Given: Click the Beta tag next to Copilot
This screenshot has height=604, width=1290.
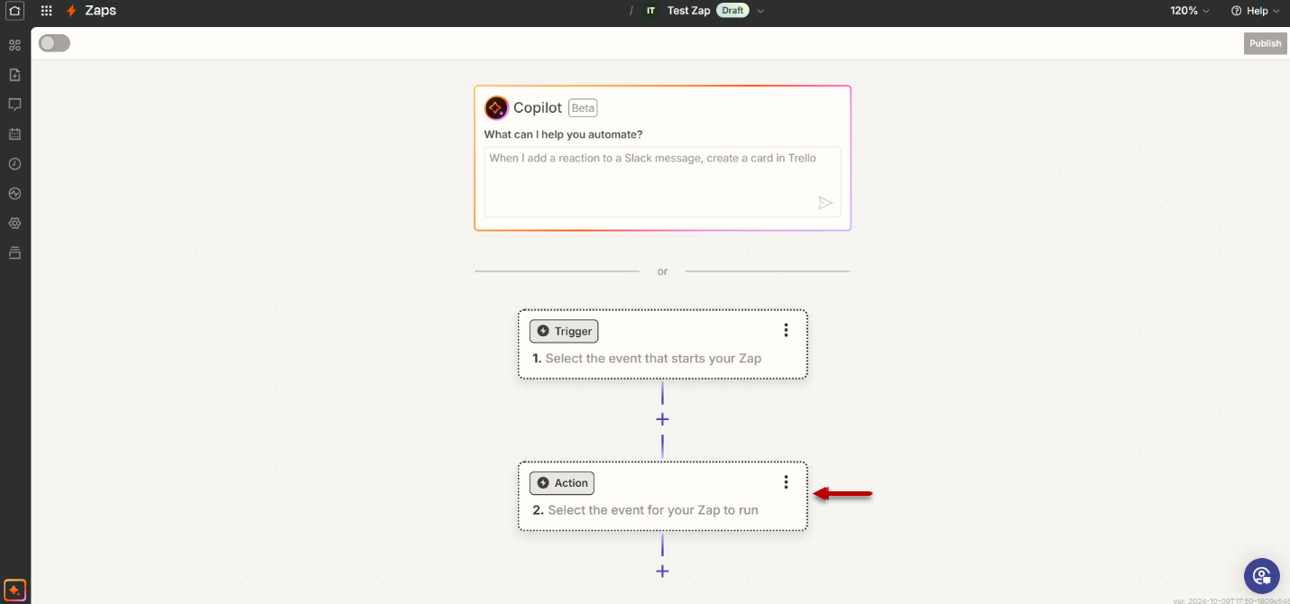Looking at the screenshot, I should (x=583, y=108).
